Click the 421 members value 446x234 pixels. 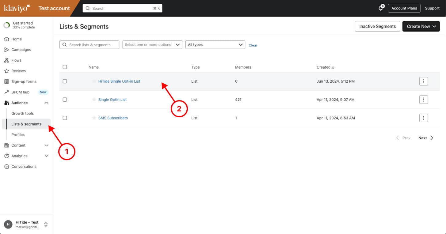(238, 100)
